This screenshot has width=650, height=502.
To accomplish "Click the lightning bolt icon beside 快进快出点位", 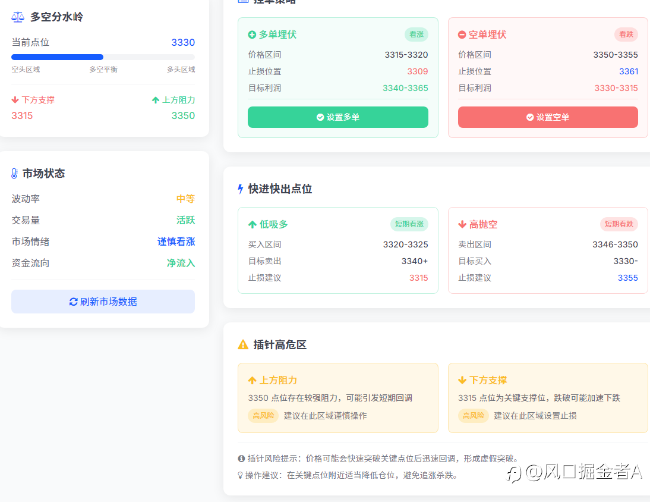I will point(241,189).
